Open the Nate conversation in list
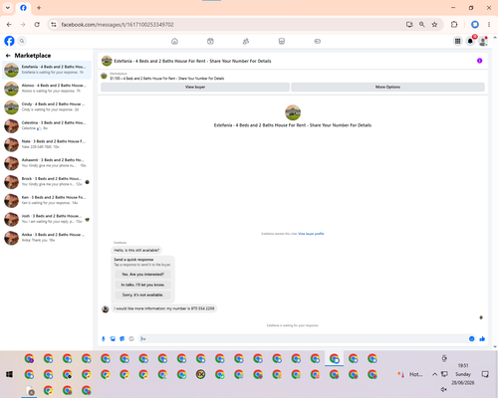The image size is (498, 398). pyautogui.click(x=47, y=144)
